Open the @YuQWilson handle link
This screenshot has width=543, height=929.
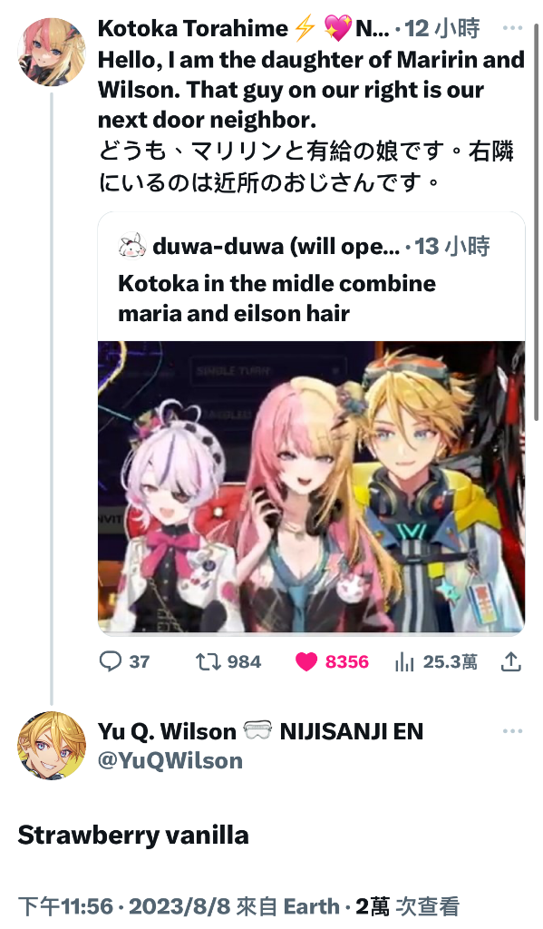point(170,760)
